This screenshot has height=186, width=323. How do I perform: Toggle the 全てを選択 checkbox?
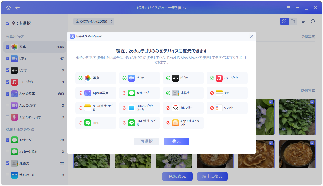(7, 23)
